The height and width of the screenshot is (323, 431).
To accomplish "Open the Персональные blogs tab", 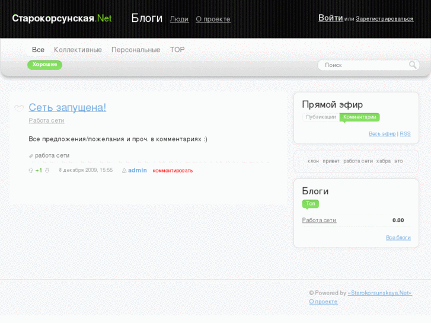I will tap(136, 50).
